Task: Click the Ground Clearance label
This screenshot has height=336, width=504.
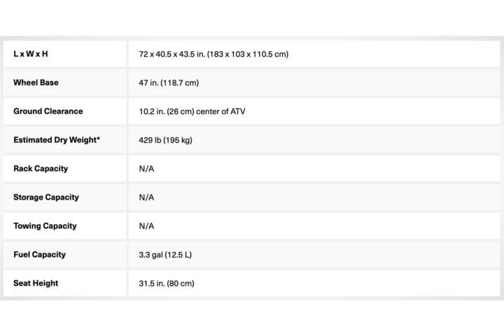Action: [x=48, y=111]
